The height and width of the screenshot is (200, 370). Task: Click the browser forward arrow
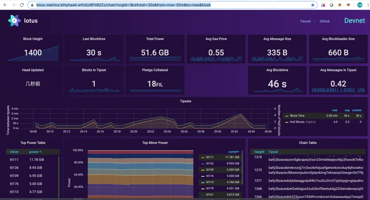pos(13,5)
